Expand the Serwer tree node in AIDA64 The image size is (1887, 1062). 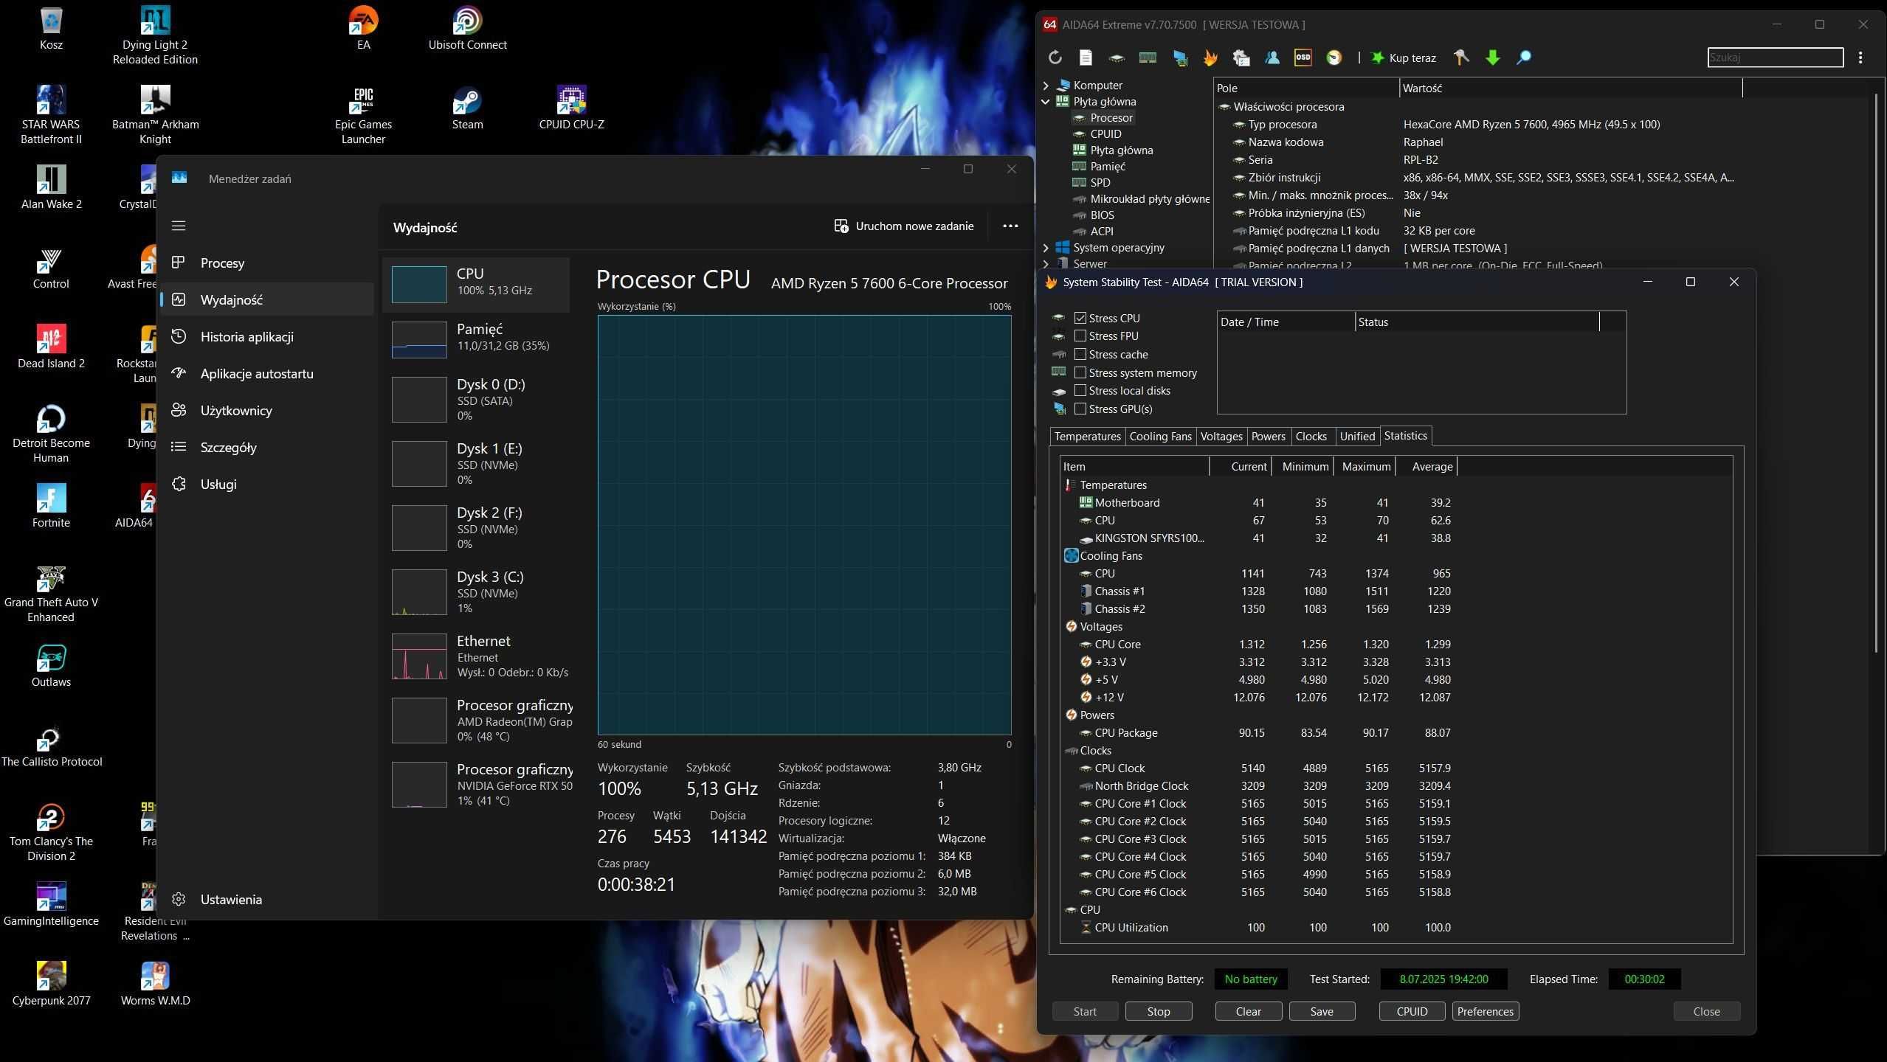coord(1046,263)
